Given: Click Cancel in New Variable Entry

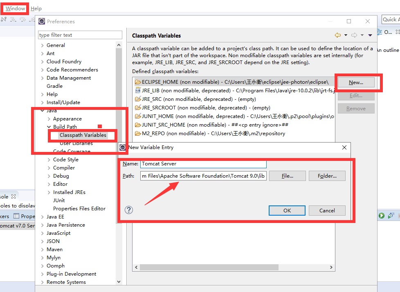Looking at the screenshot, I should click(327, 210).
